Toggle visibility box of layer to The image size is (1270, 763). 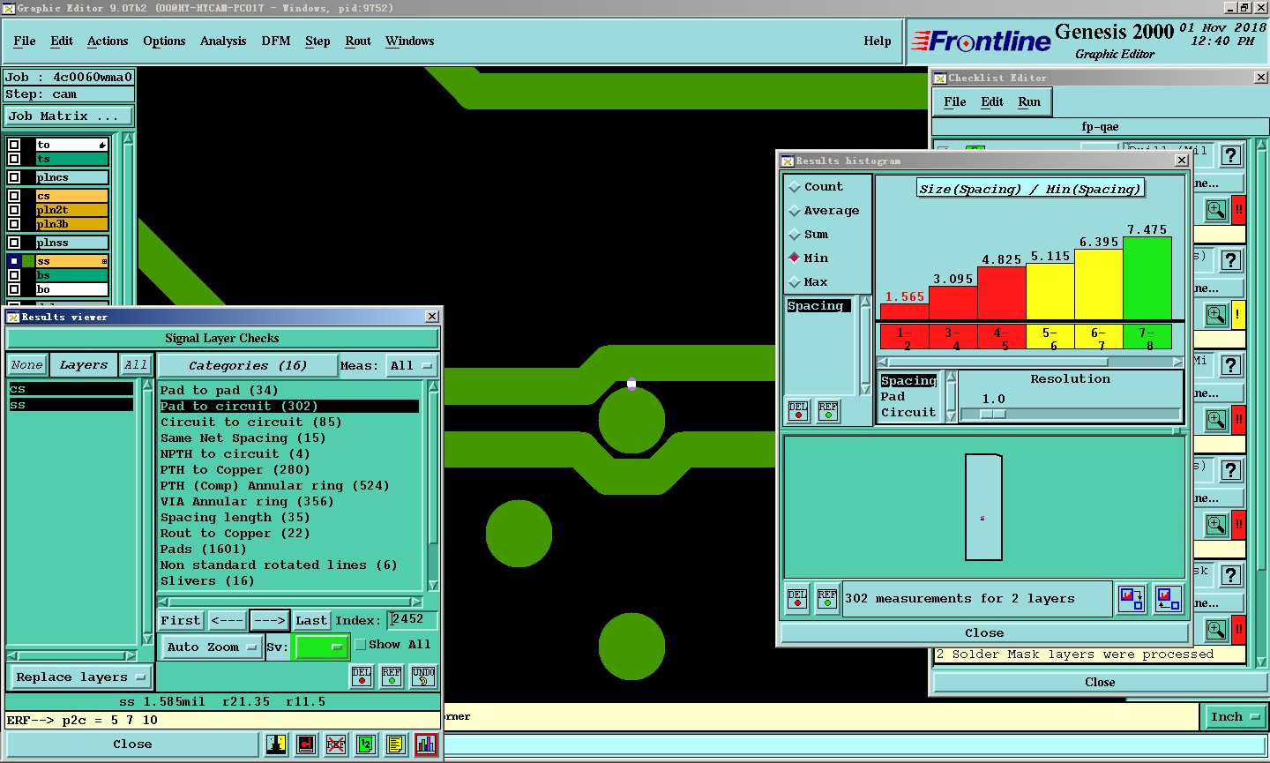[x=14, y=145]
